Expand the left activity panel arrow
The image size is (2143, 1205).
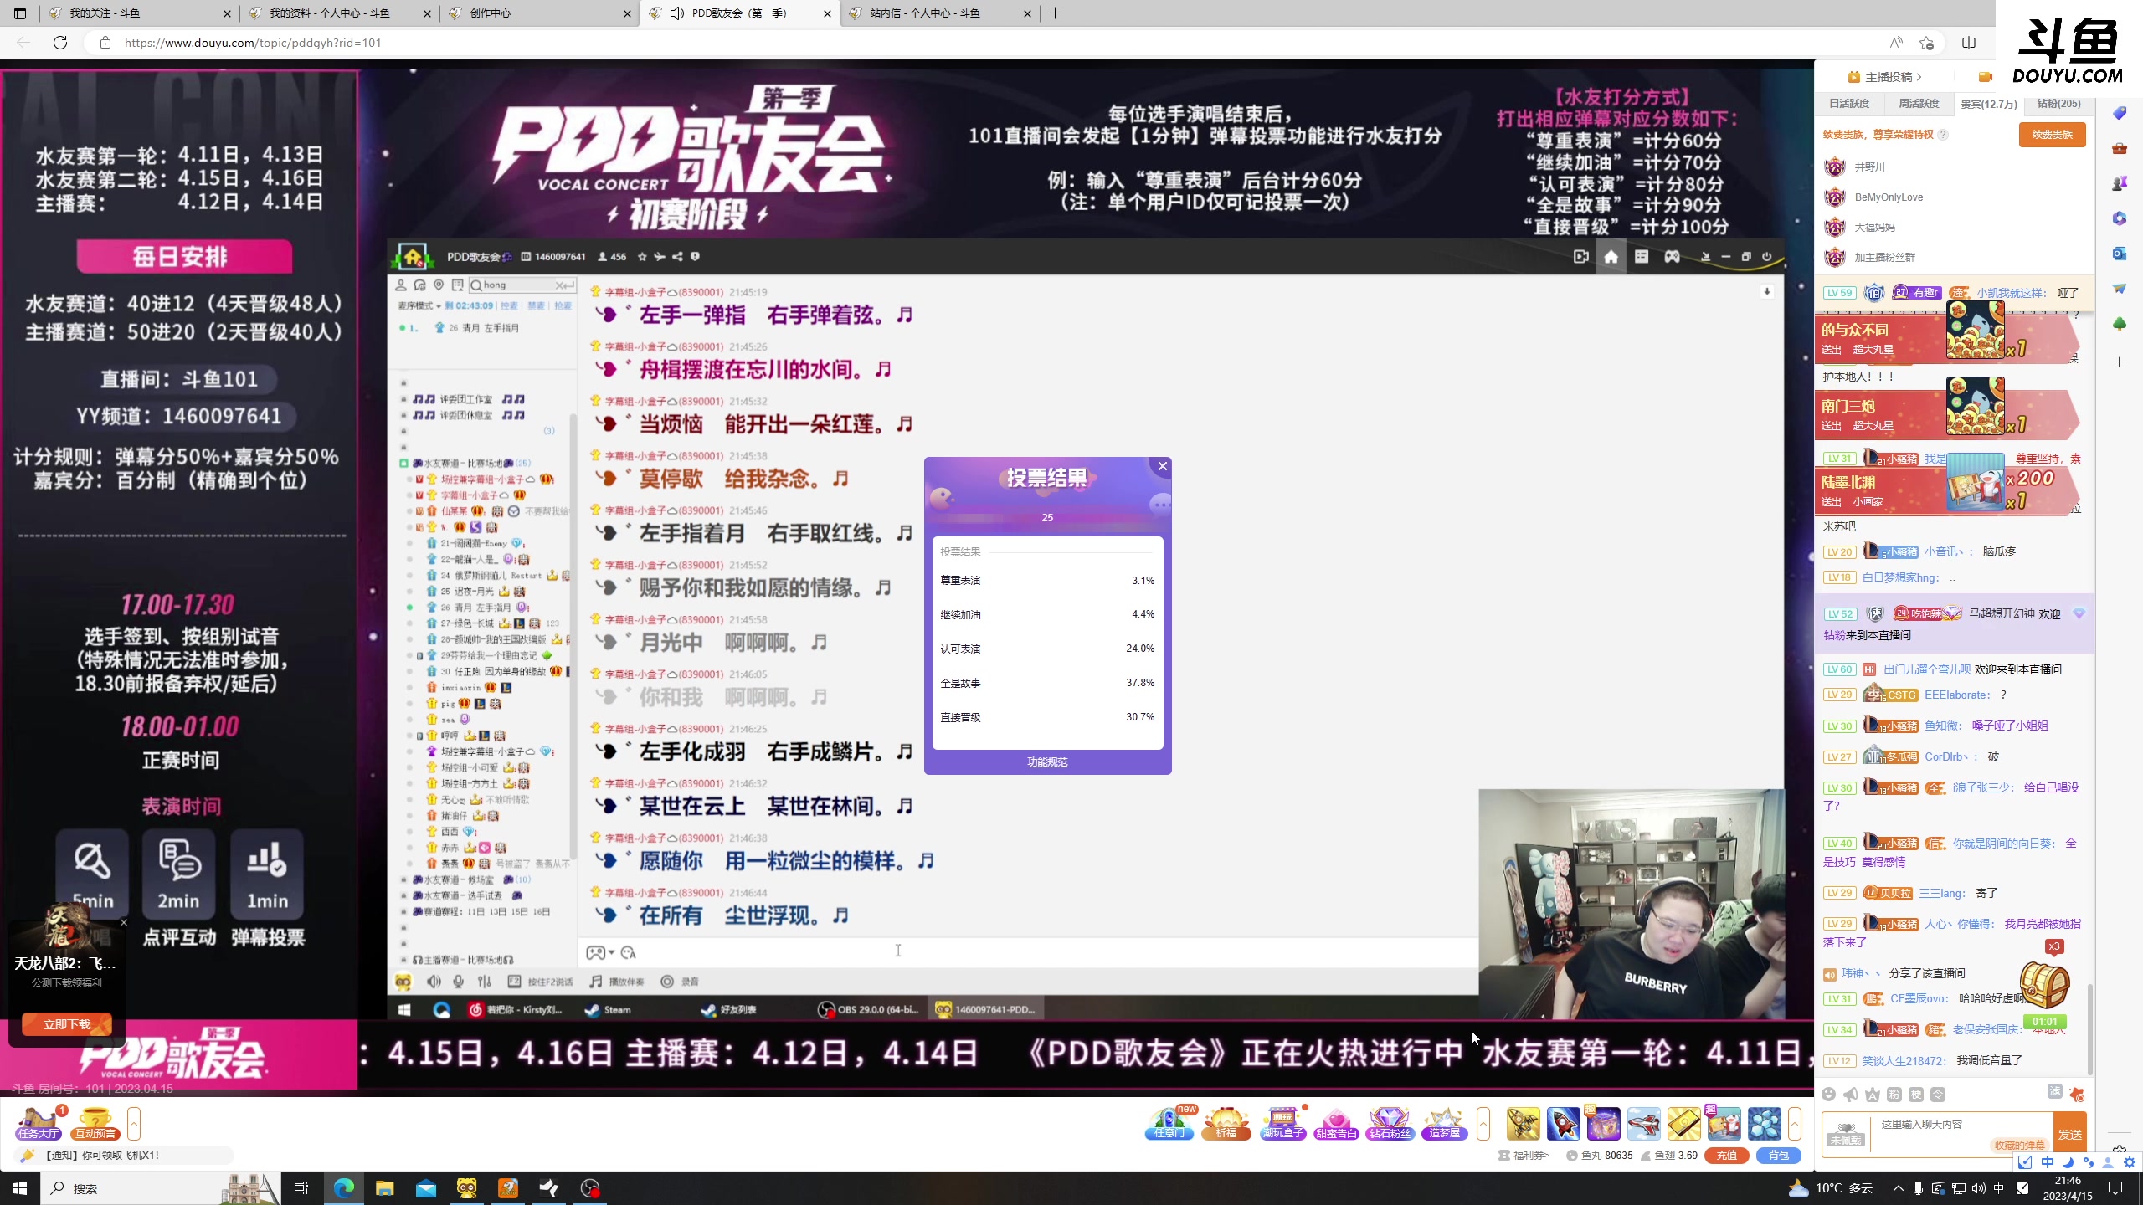[134, 1123]
